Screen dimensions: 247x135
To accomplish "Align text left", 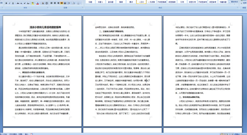I will click(51, 3).
